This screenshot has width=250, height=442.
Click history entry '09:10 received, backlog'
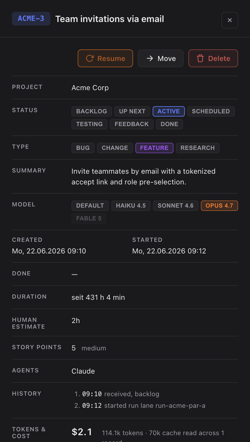(121, 394)
